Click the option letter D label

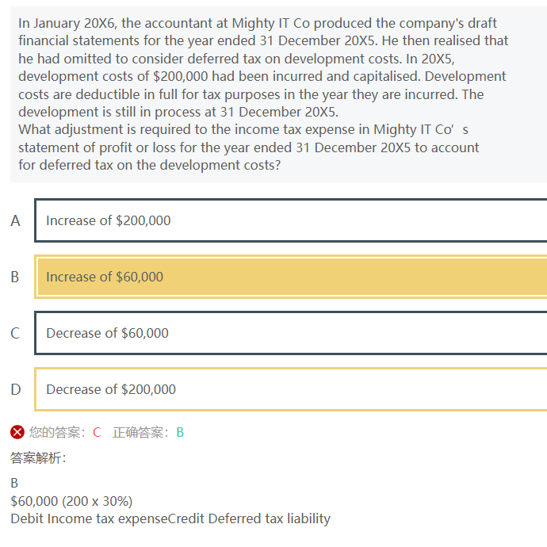16,389
